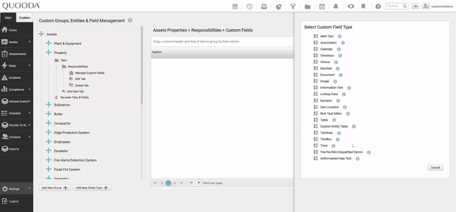Go to Home in sidebar

click(x=17, y=30)
